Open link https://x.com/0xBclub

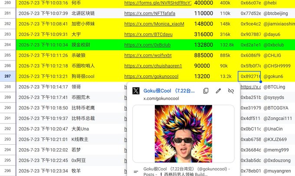tap(147, 45)
